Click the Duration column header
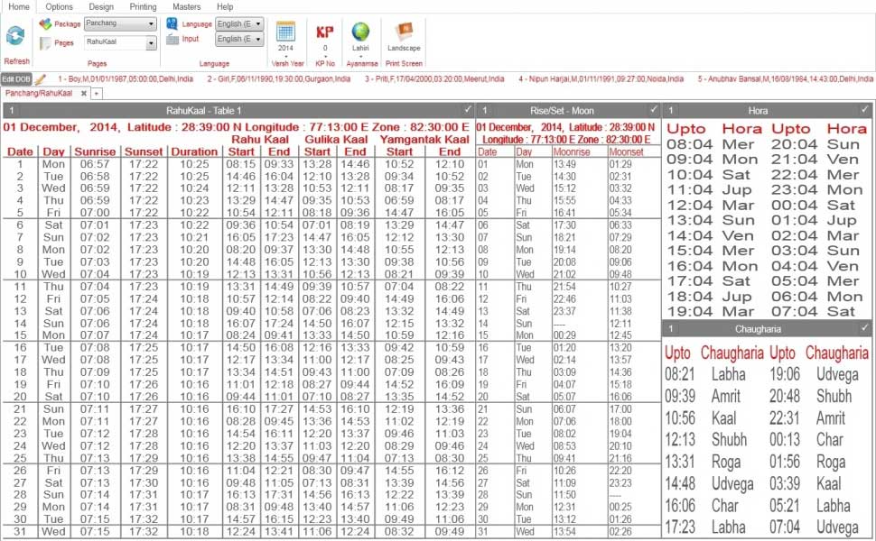Image resolution: width=876 pixels, height=541 pixels. pos(194,151)
